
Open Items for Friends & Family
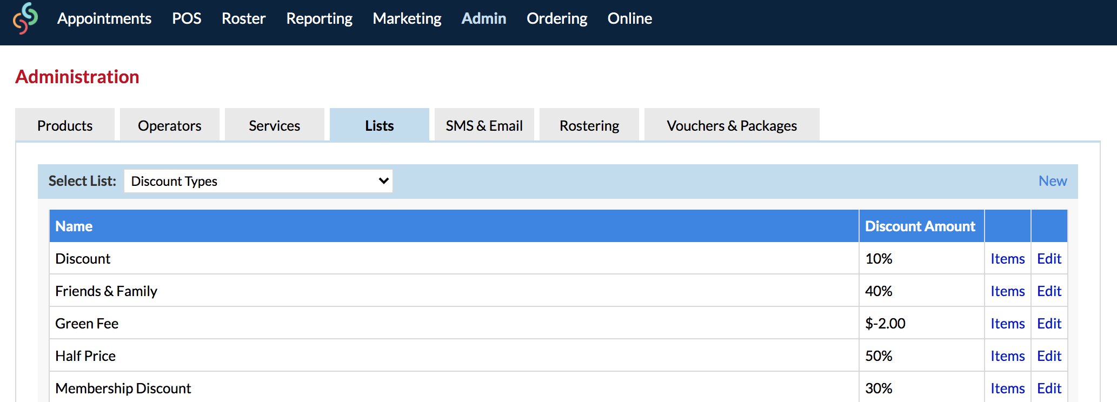point(1008,291)
